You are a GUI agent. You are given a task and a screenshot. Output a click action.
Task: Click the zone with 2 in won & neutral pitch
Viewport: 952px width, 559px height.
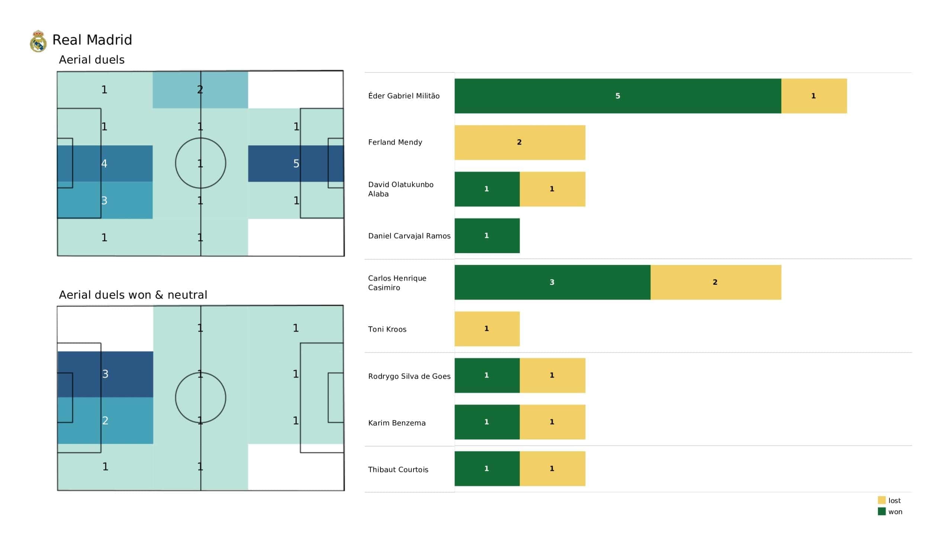point(105,420)
